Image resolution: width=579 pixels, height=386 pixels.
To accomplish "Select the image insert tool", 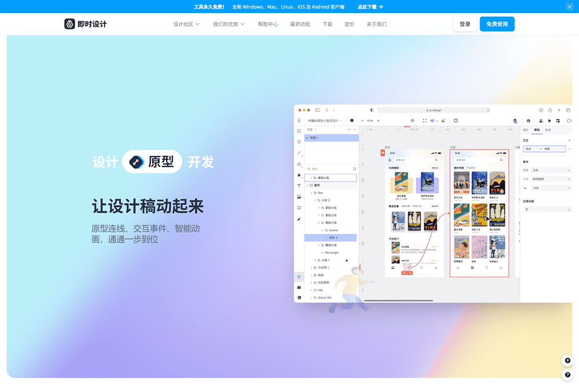I will [x=299, y=197].
